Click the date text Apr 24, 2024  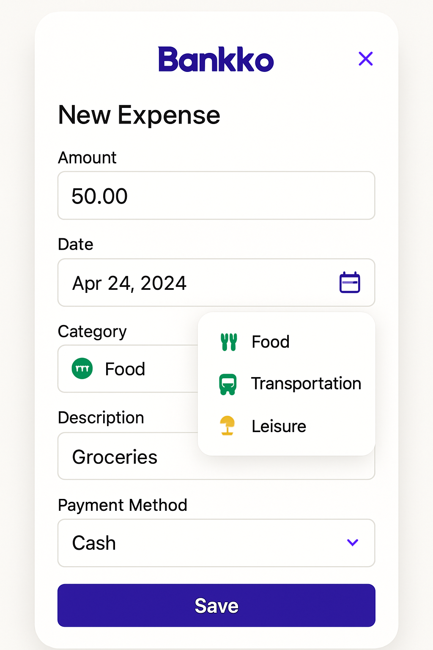click(x=129, y=283)
